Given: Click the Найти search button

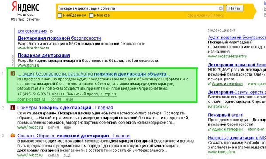Looking at the screenshot, I should pyautogui.click(x=235, y=8).
